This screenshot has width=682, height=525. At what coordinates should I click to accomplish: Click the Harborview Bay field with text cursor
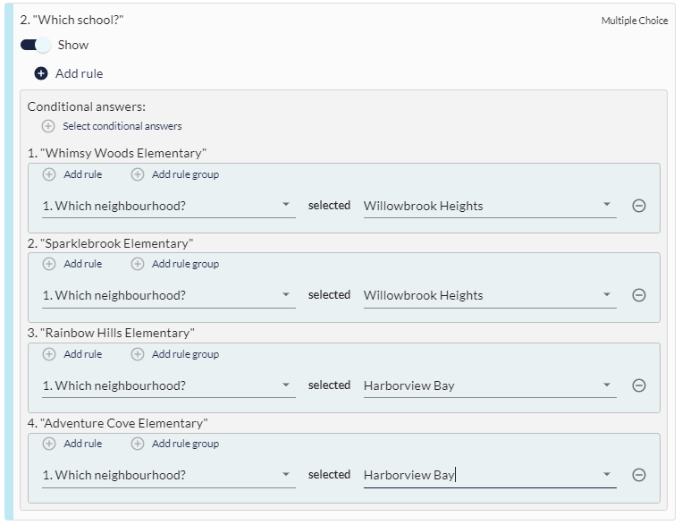490,476
